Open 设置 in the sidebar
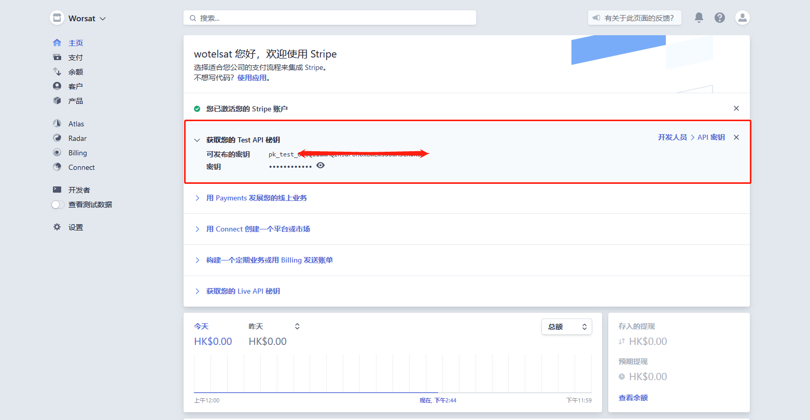 coord(76,227)
